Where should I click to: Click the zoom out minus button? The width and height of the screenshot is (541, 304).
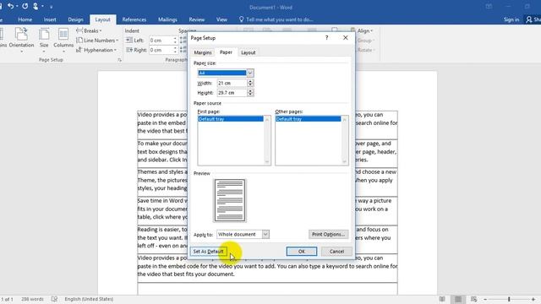(x=485, y=299)
